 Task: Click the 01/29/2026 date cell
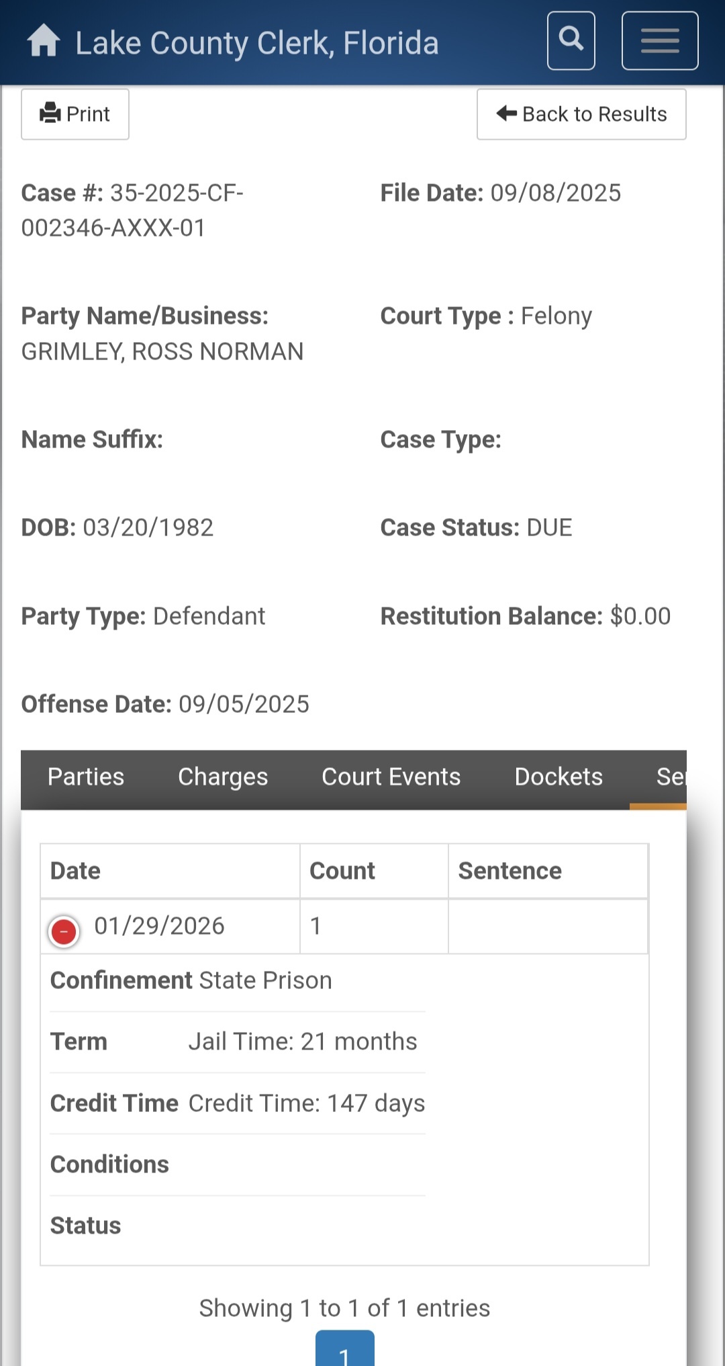[x=159, y=926]
